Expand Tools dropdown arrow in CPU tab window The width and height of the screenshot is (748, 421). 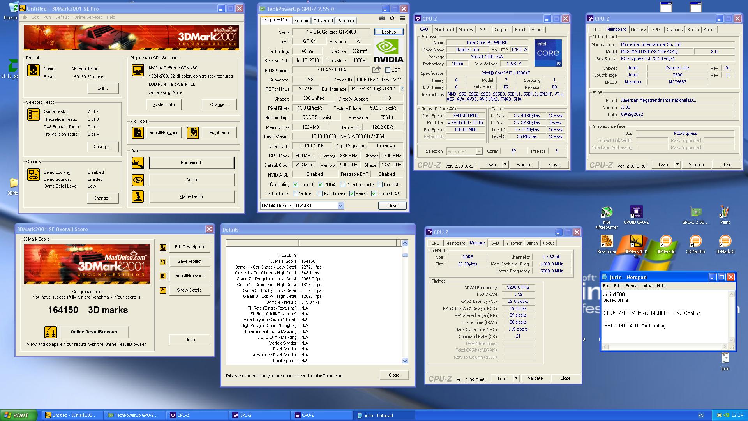505,165
